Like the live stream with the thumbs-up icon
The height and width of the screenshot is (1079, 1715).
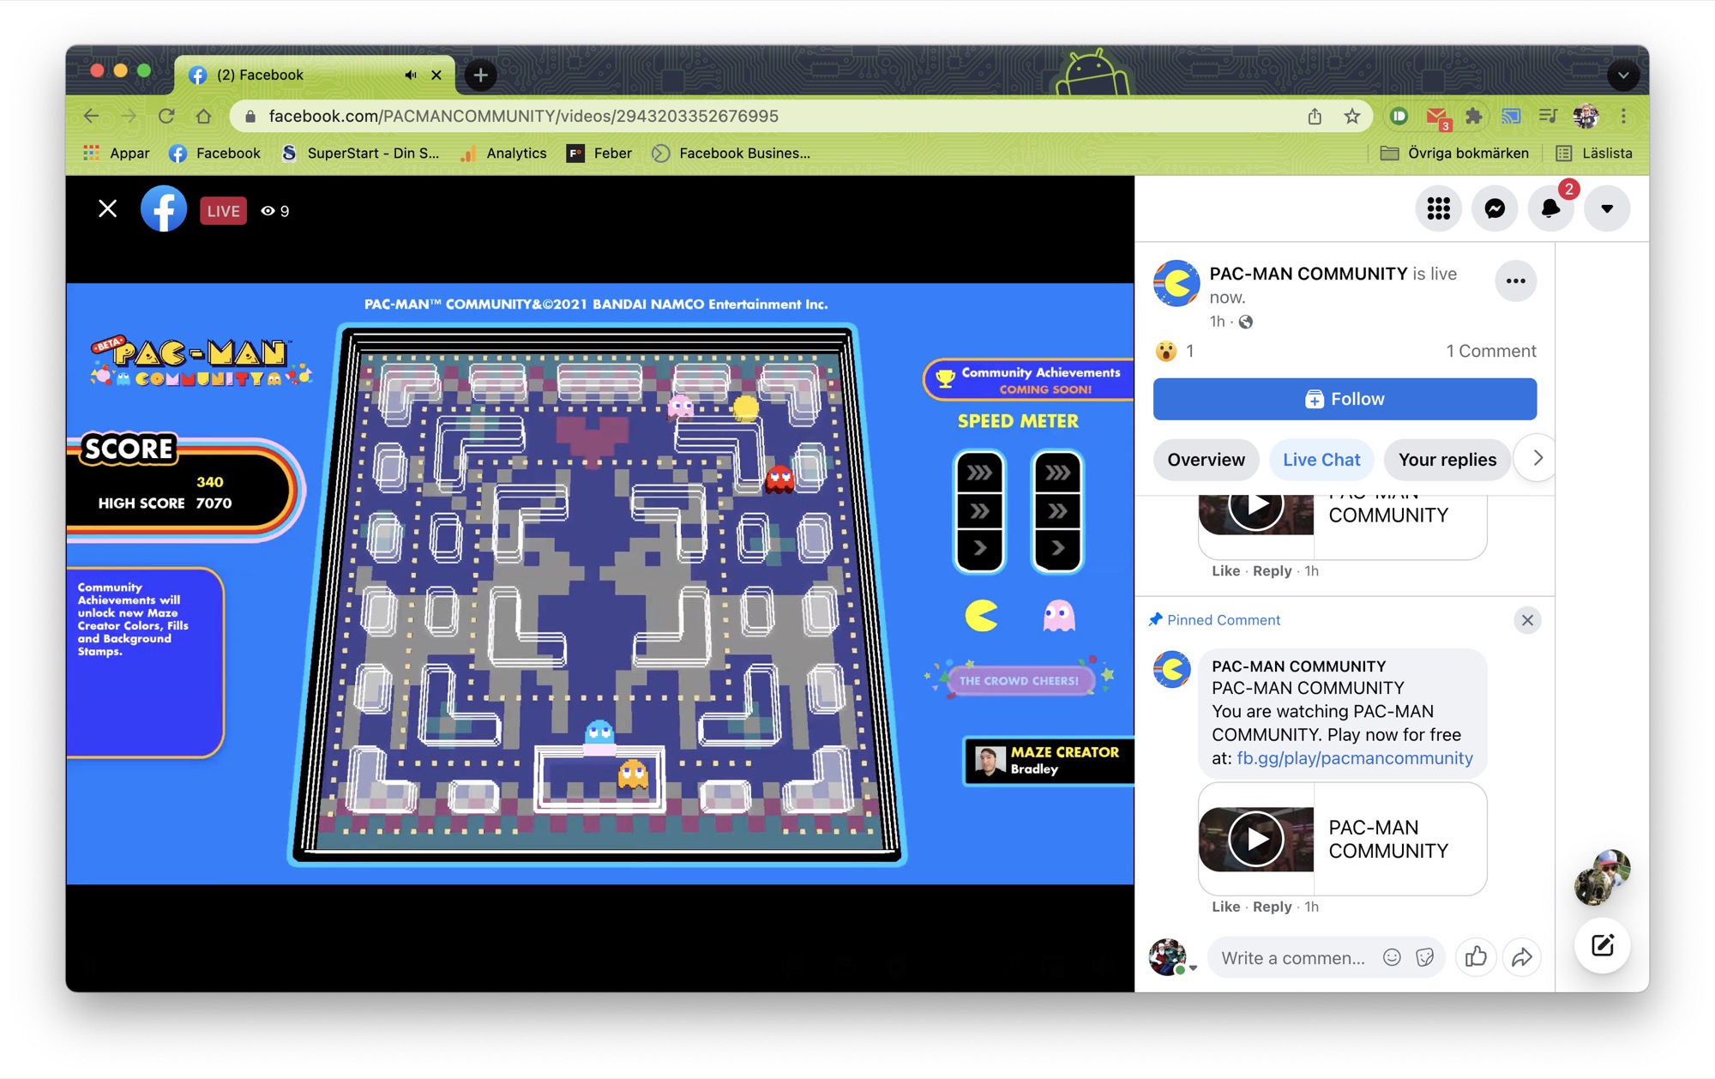(x=1477, y=957)
